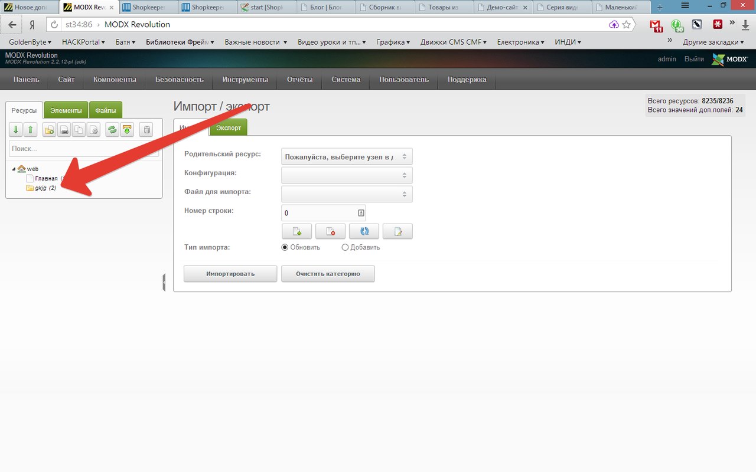The image size is (756, 472).
Task: Create new weblink icon in resource toolbar
Action: point(64,129)
